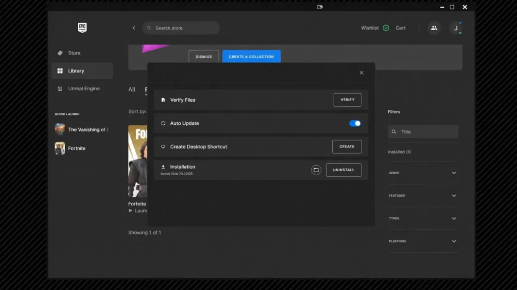Click the desktop shortcut monitor icon
Viewport: 517px width, 290px height.
163,147
